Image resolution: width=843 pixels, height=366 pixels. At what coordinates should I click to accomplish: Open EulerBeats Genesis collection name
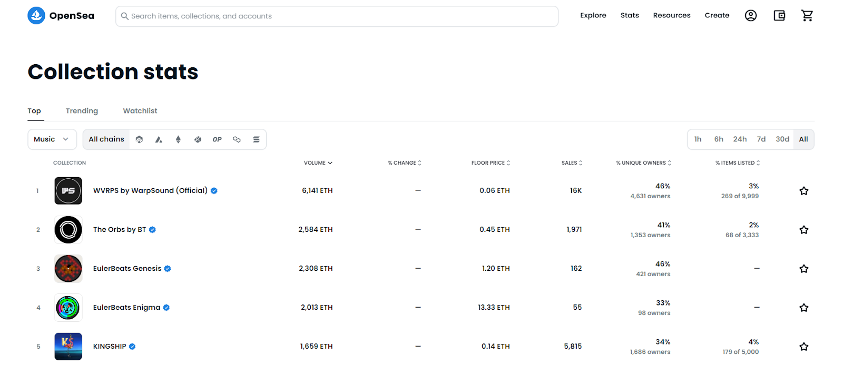[128, 269]
